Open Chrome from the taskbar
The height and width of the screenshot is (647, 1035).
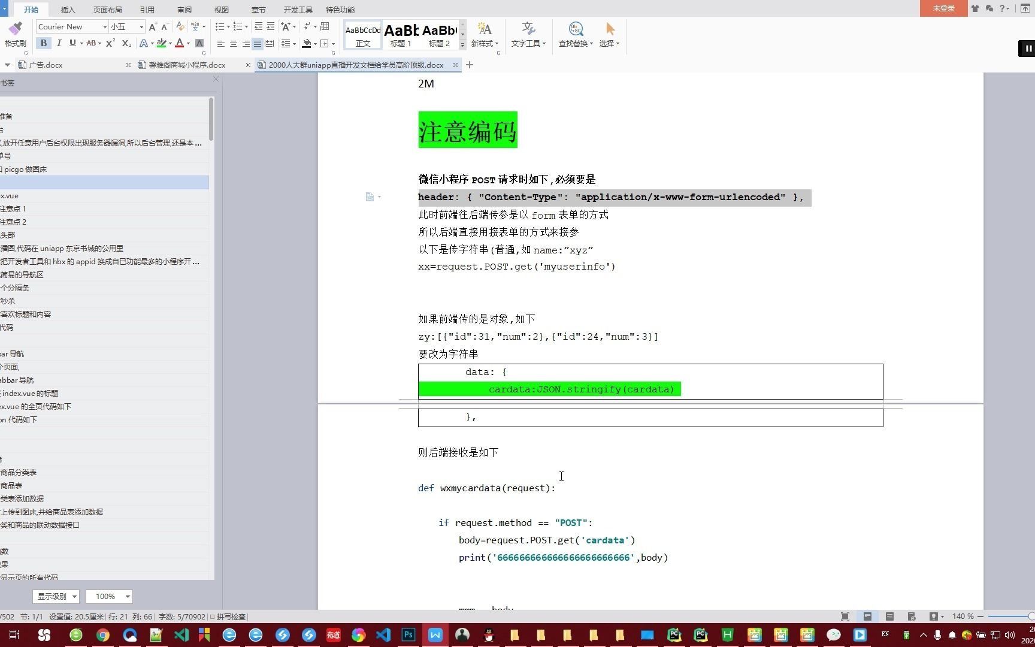(x=103, y=635)
